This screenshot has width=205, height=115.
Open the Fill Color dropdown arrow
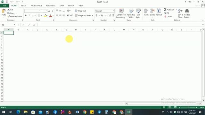[x=48, y=16]
